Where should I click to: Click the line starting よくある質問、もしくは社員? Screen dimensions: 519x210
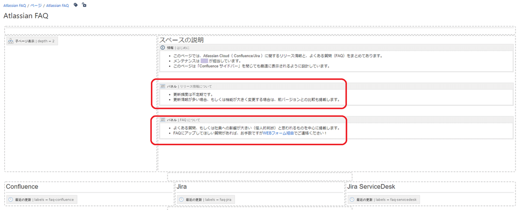(256, 128)
